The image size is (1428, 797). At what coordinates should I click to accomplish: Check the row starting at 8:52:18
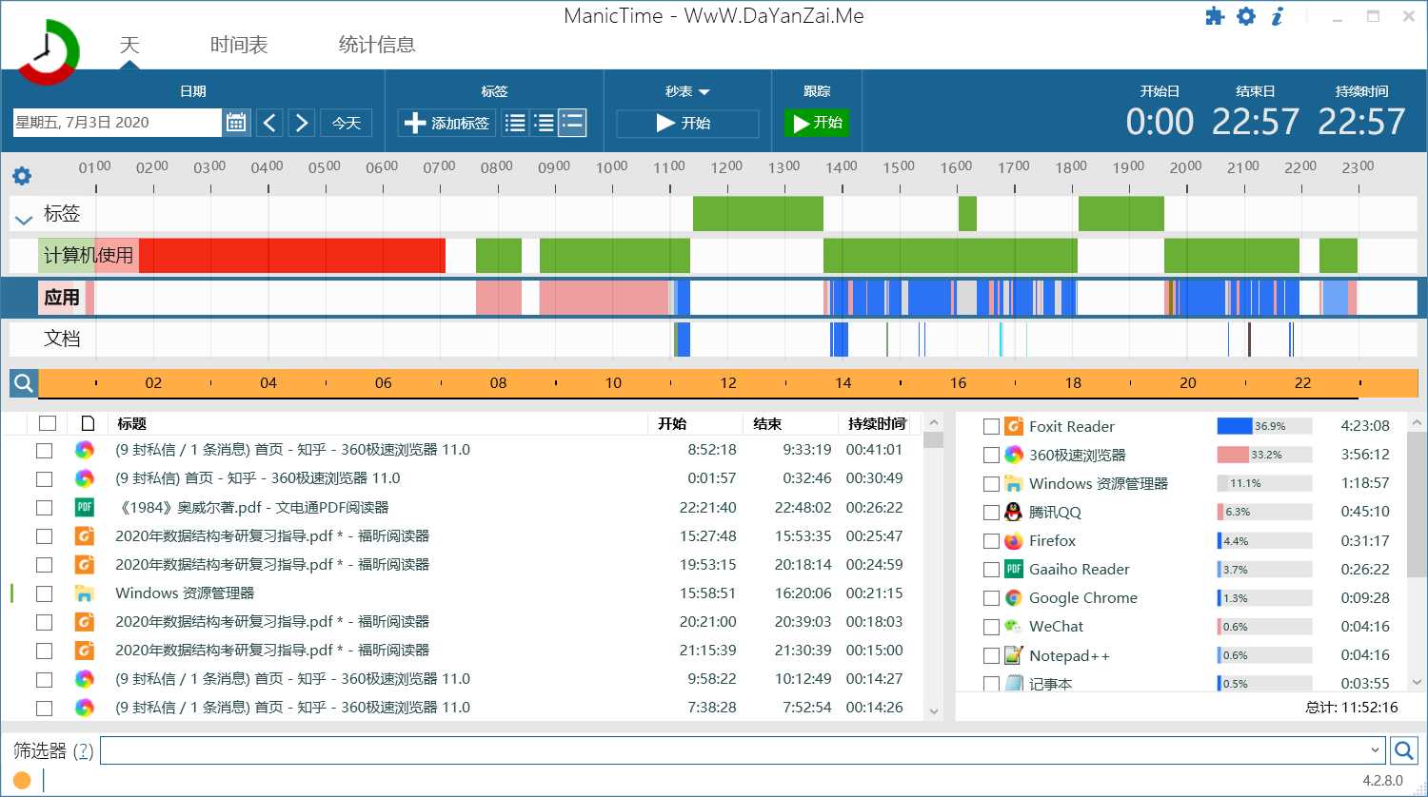click(44, 450)
